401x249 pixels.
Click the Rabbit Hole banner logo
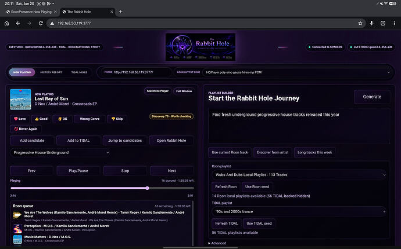pos(201,47)
